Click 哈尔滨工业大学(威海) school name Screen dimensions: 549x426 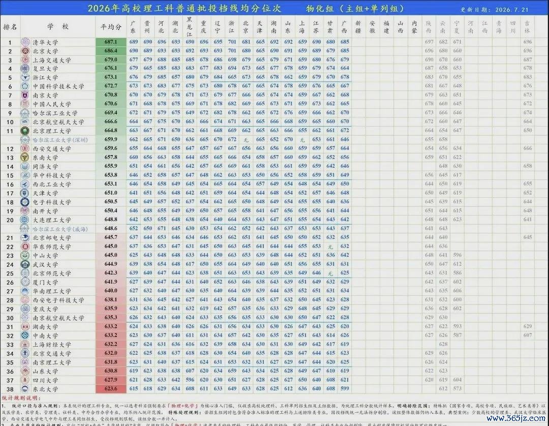point(60,229)
